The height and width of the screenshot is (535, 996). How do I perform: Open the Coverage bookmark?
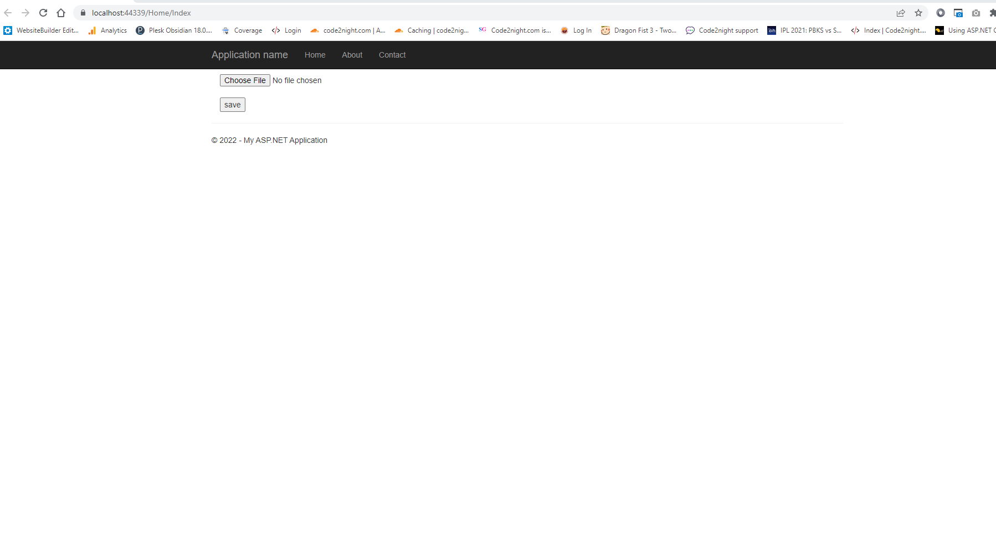tap(242, 30)
